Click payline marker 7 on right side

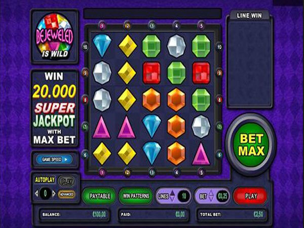(219, 127)
